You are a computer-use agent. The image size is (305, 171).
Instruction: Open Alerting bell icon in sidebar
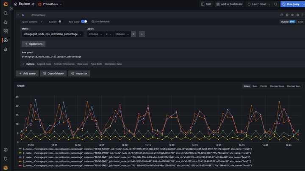click(x=6, y=50)
